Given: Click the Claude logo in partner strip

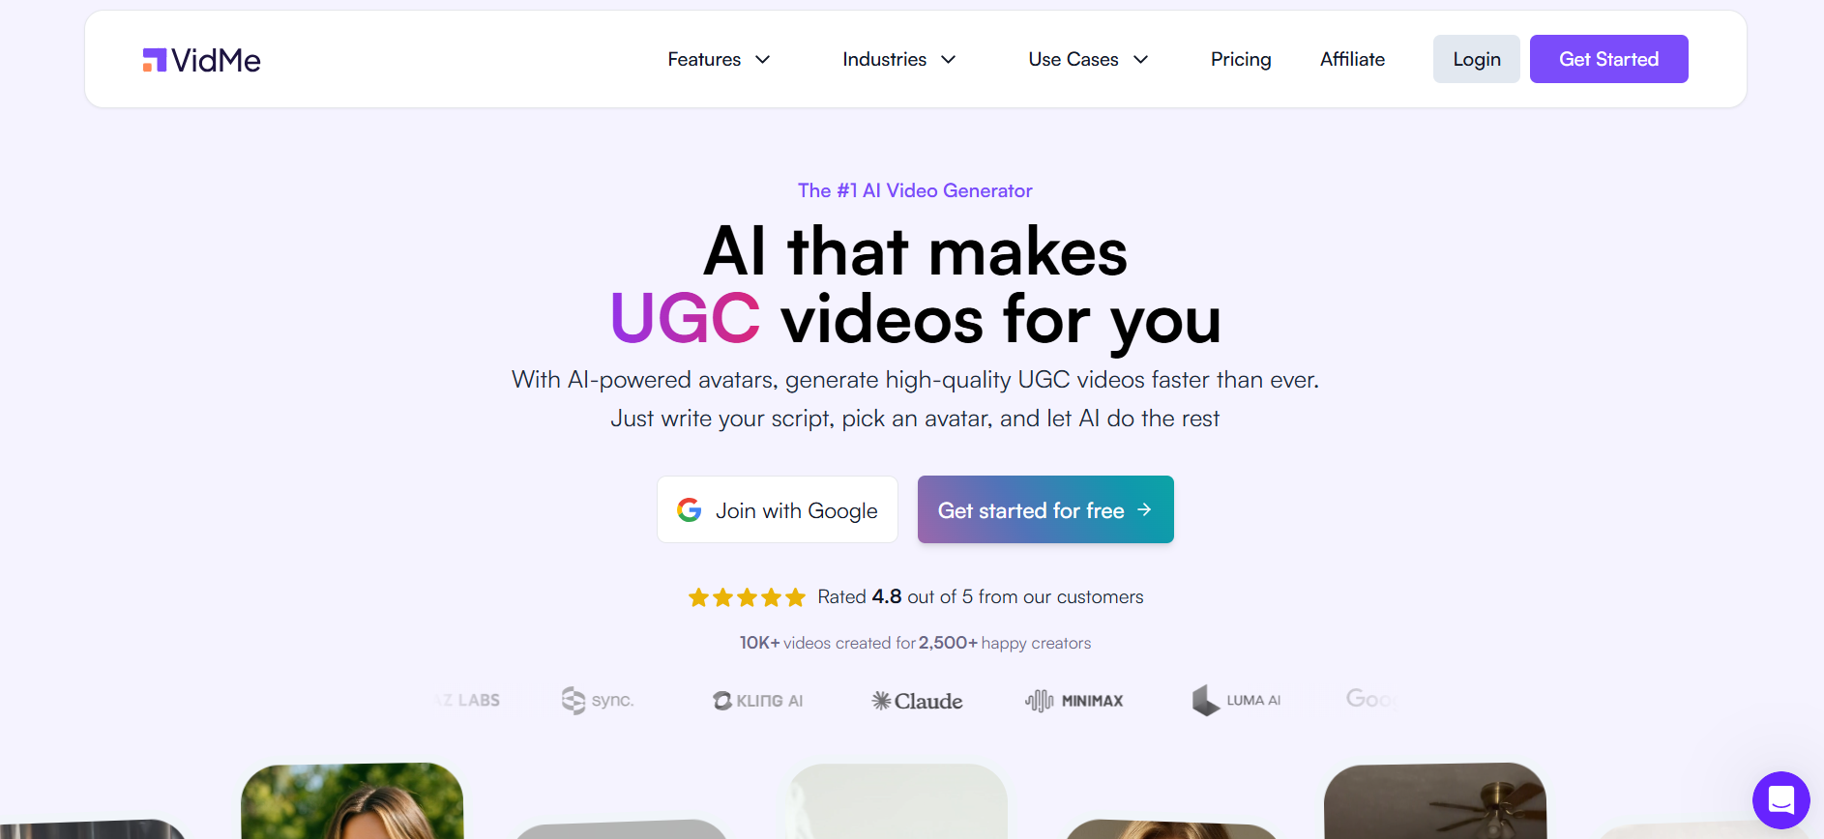Looking at the screenshot, I should (x=917, y=701).
